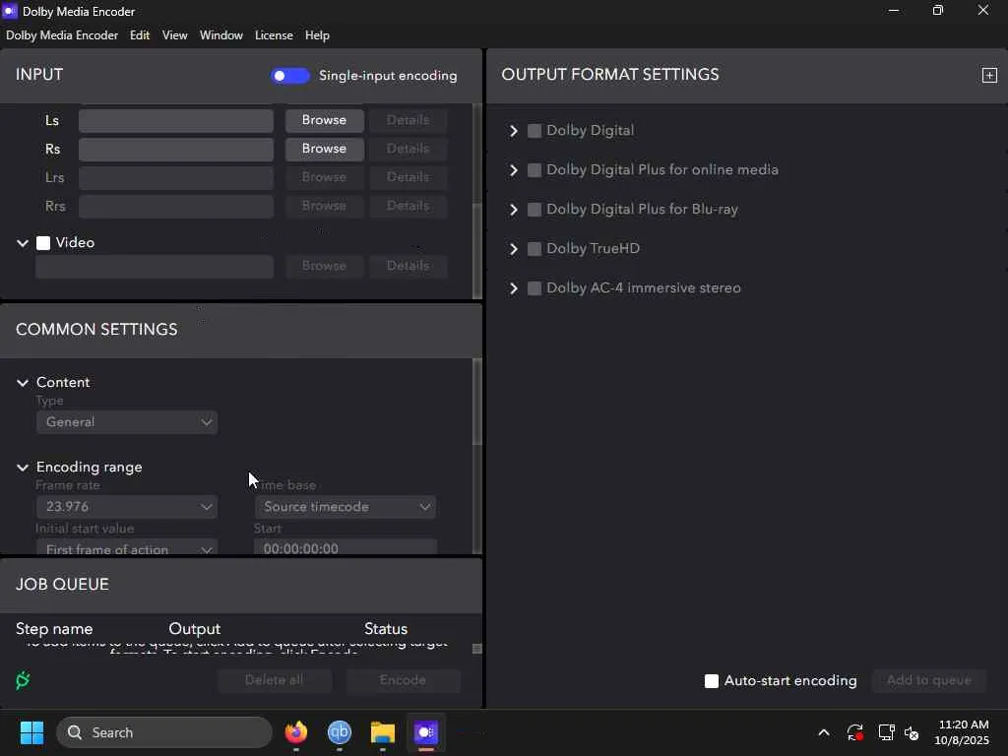Click the muted volume tray icon
Image resolution: width=1008 pixels, height=756 pixels.
click(x=912, y=732)
